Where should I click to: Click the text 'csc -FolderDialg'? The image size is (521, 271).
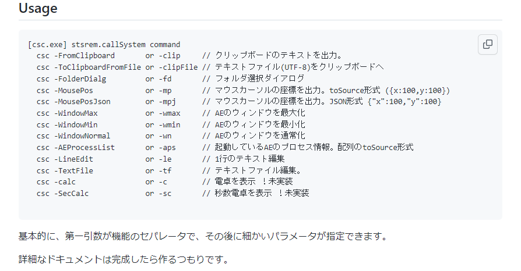coord(72,79)
